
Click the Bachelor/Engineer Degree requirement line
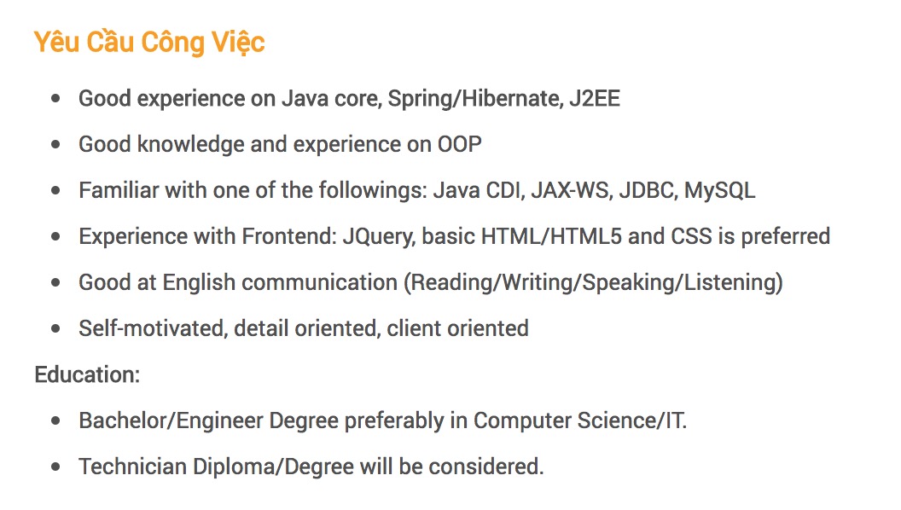coord(382,420)
